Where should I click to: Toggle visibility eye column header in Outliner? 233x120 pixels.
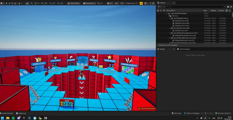(158, 10)
